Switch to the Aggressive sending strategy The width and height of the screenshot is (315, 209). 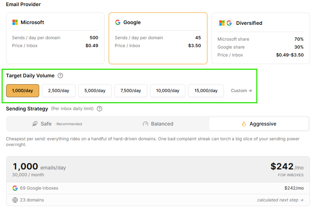click(x=259, y=124)
